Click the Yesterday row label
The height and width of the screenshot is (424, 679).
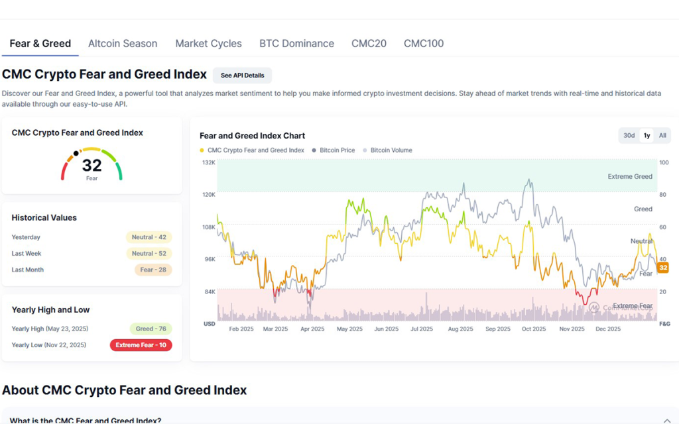pos(26,237)
